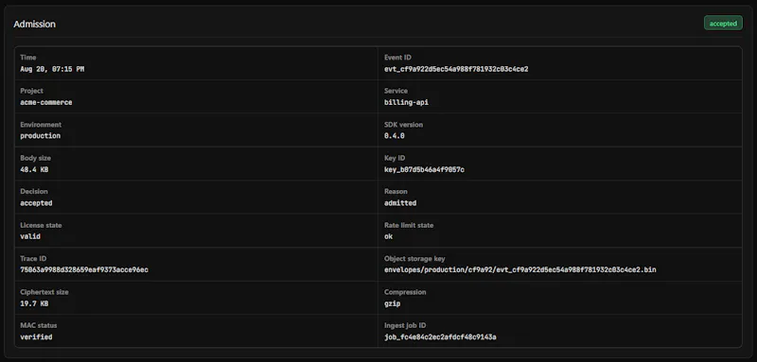Click the 'Compression' field label
Image resolution: width=757 pixels, height=362 pixels.
click(405, 292)
